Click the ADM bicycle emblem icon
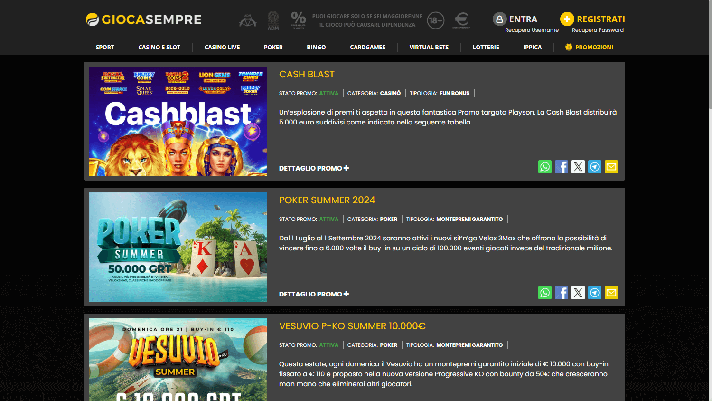This screenshot has height=401, width=712. pyautogui.click(x=248, y=20)
